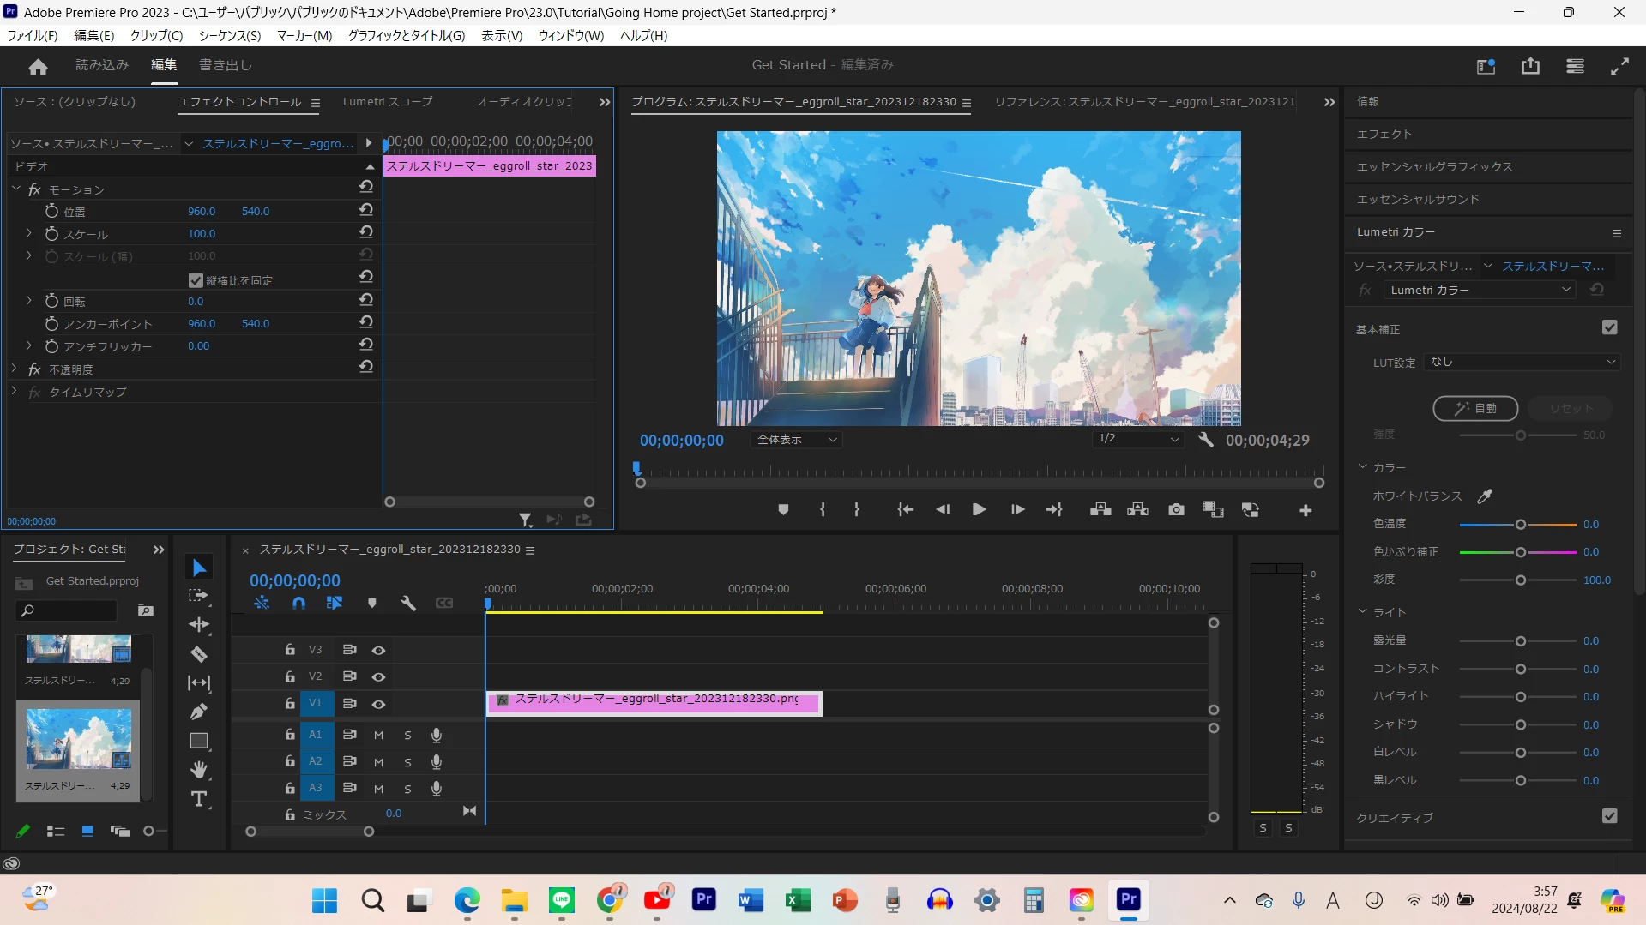
Task: Open the 1/2 playback resolution dropdown
Action: [1138, 439]
